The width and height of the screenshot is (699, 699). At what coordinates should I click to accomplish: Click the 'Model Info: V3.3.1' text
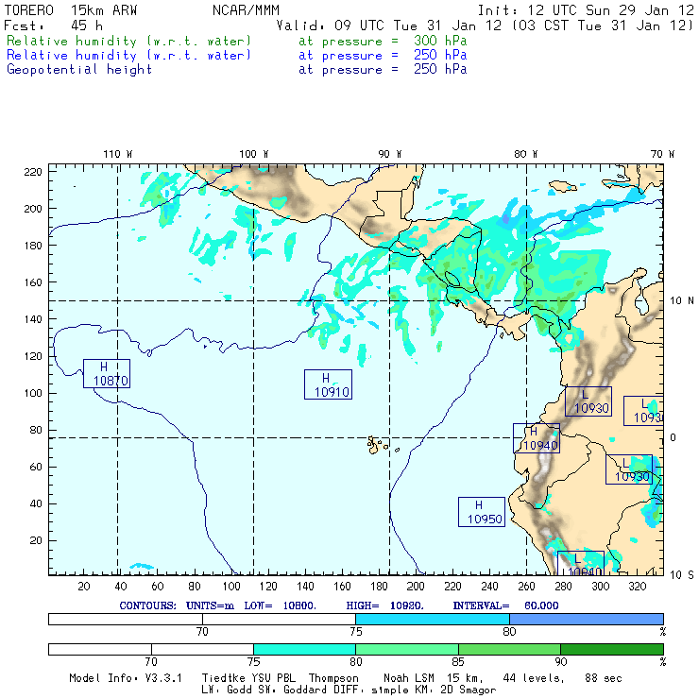126,678
